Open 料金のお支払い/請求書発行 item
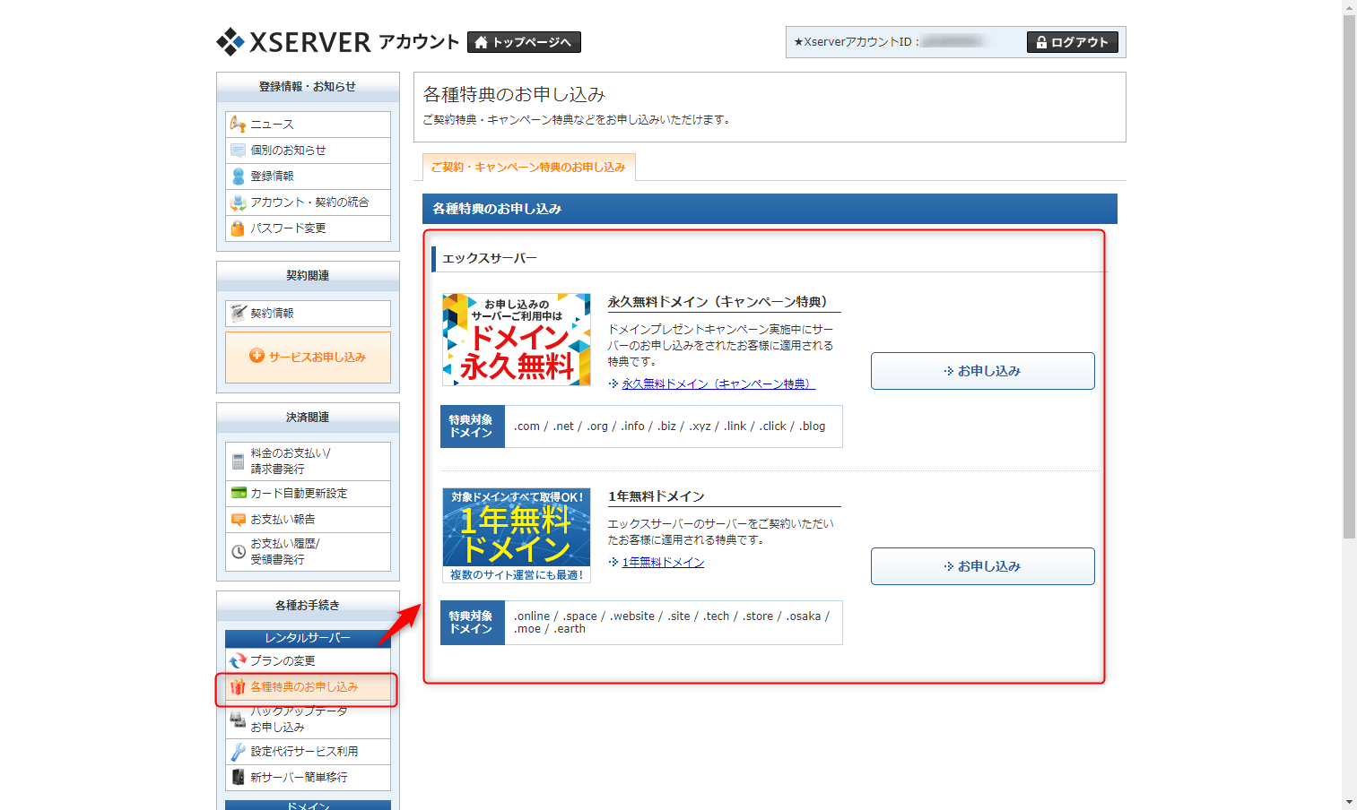This screenshot has height=810, width=1357. coord(308,461)
